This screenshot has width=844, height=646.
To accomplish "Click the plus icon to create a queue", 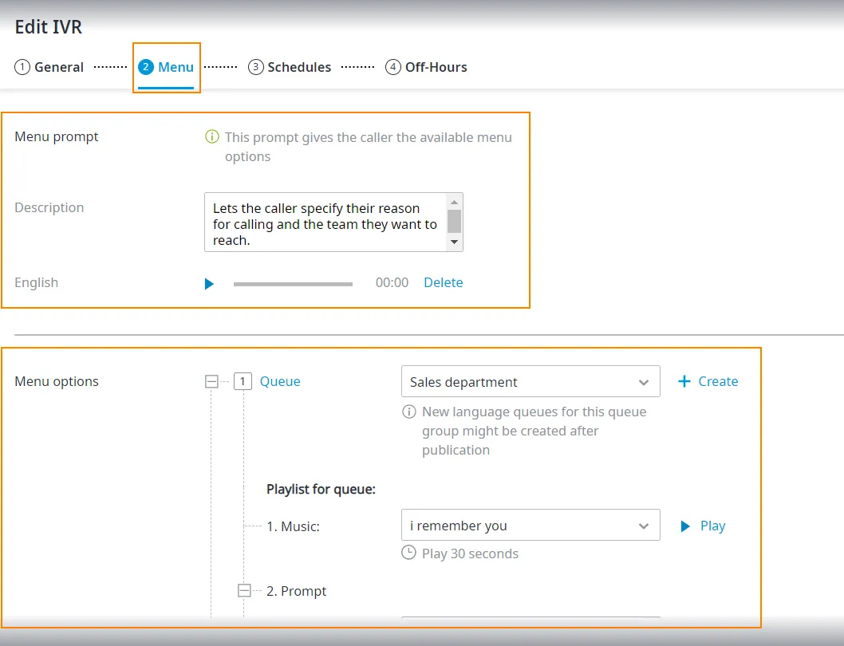I will coord(684,381).
